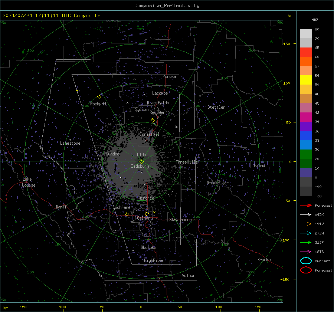Click the yellow 51–54 dBZ color swatch

(x=306, y=80)
